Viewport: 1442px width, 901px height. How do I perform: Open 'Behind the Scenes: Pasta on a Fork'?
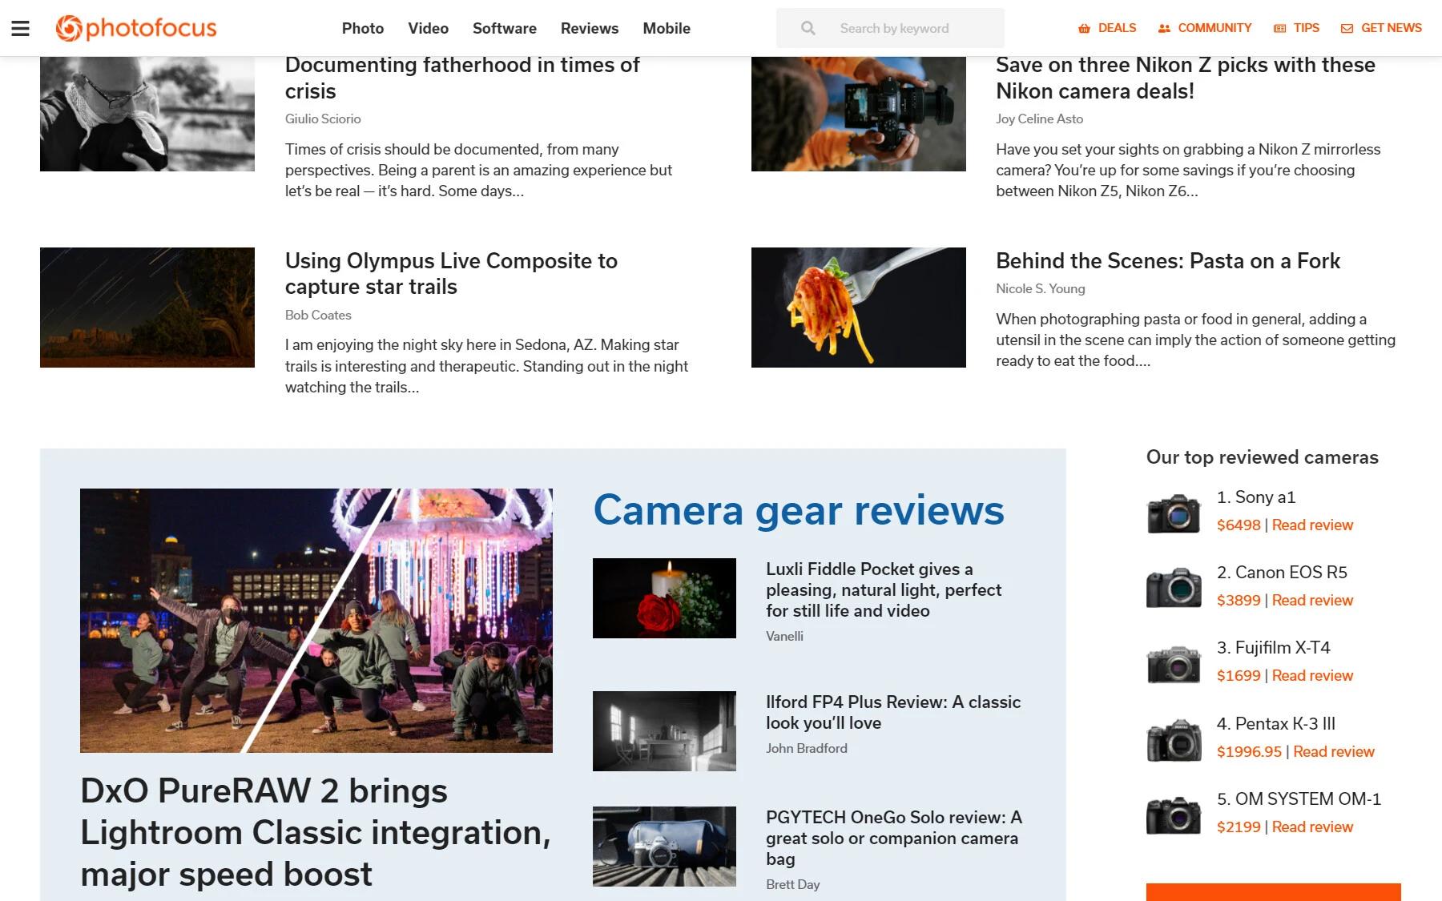tap(1168, 260)
